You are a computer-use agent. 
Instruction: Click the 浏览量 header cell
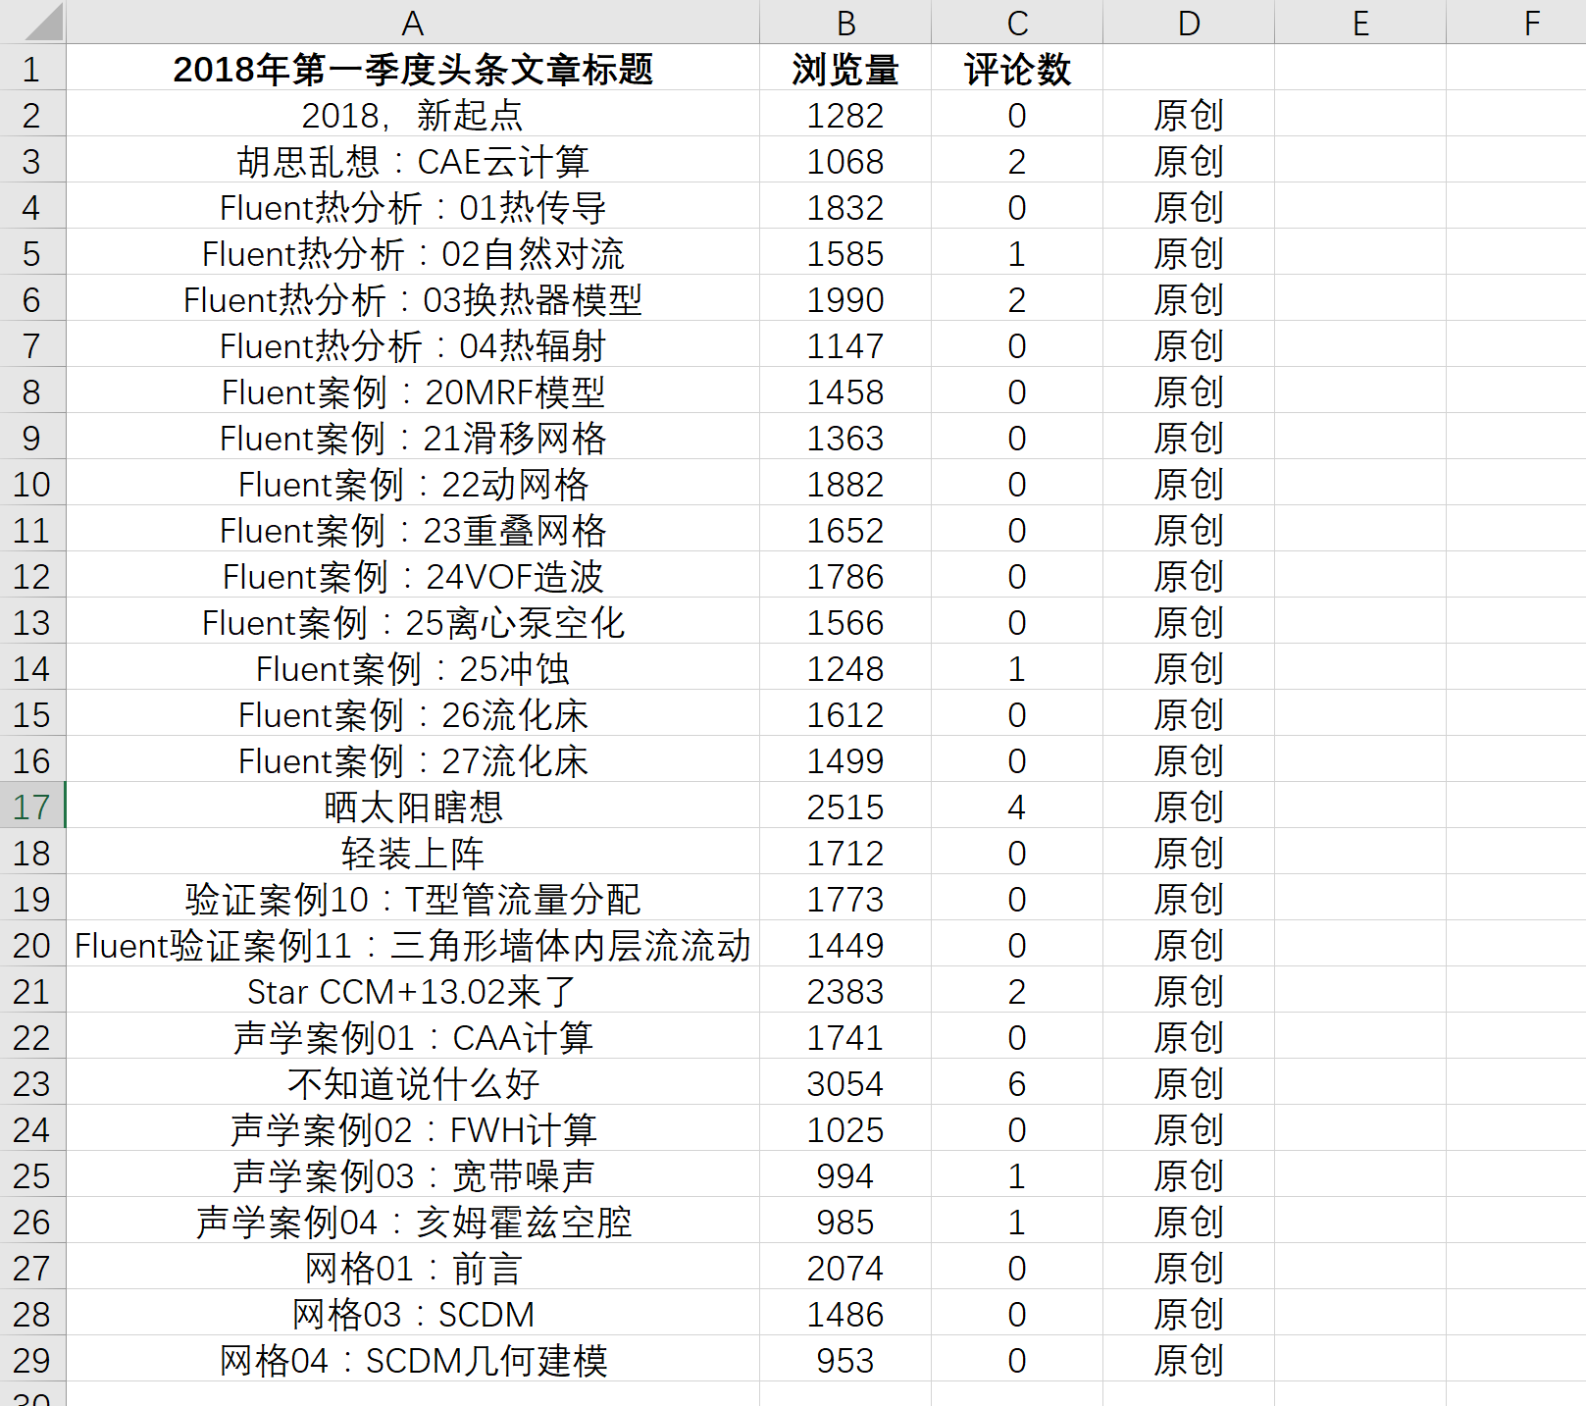click(x=845, y=68)
